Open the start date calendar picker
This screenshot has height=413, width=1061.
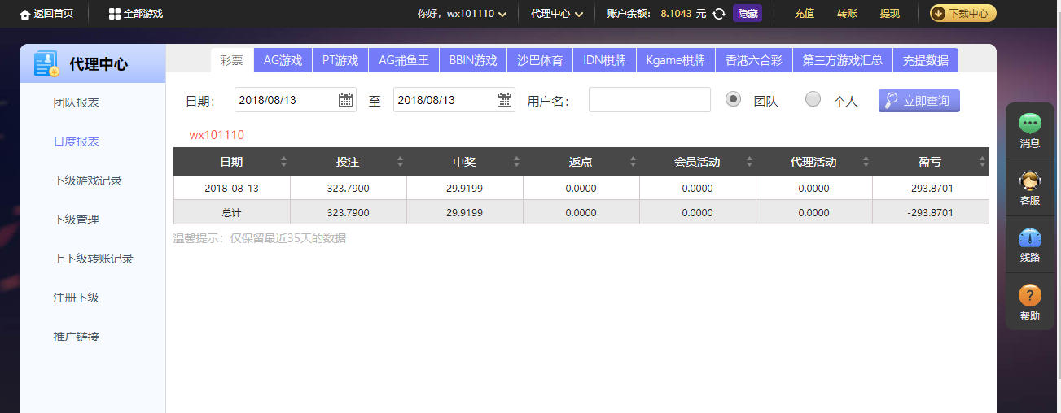pyautogui.click(x=345, y=100)
